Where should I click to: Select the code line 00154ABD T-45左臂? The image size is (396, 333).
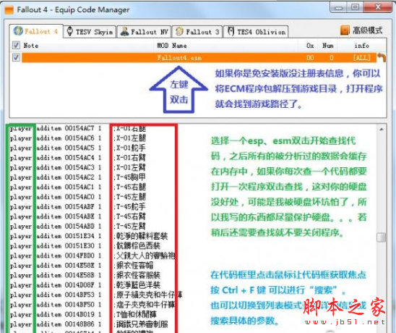point(78,226)
